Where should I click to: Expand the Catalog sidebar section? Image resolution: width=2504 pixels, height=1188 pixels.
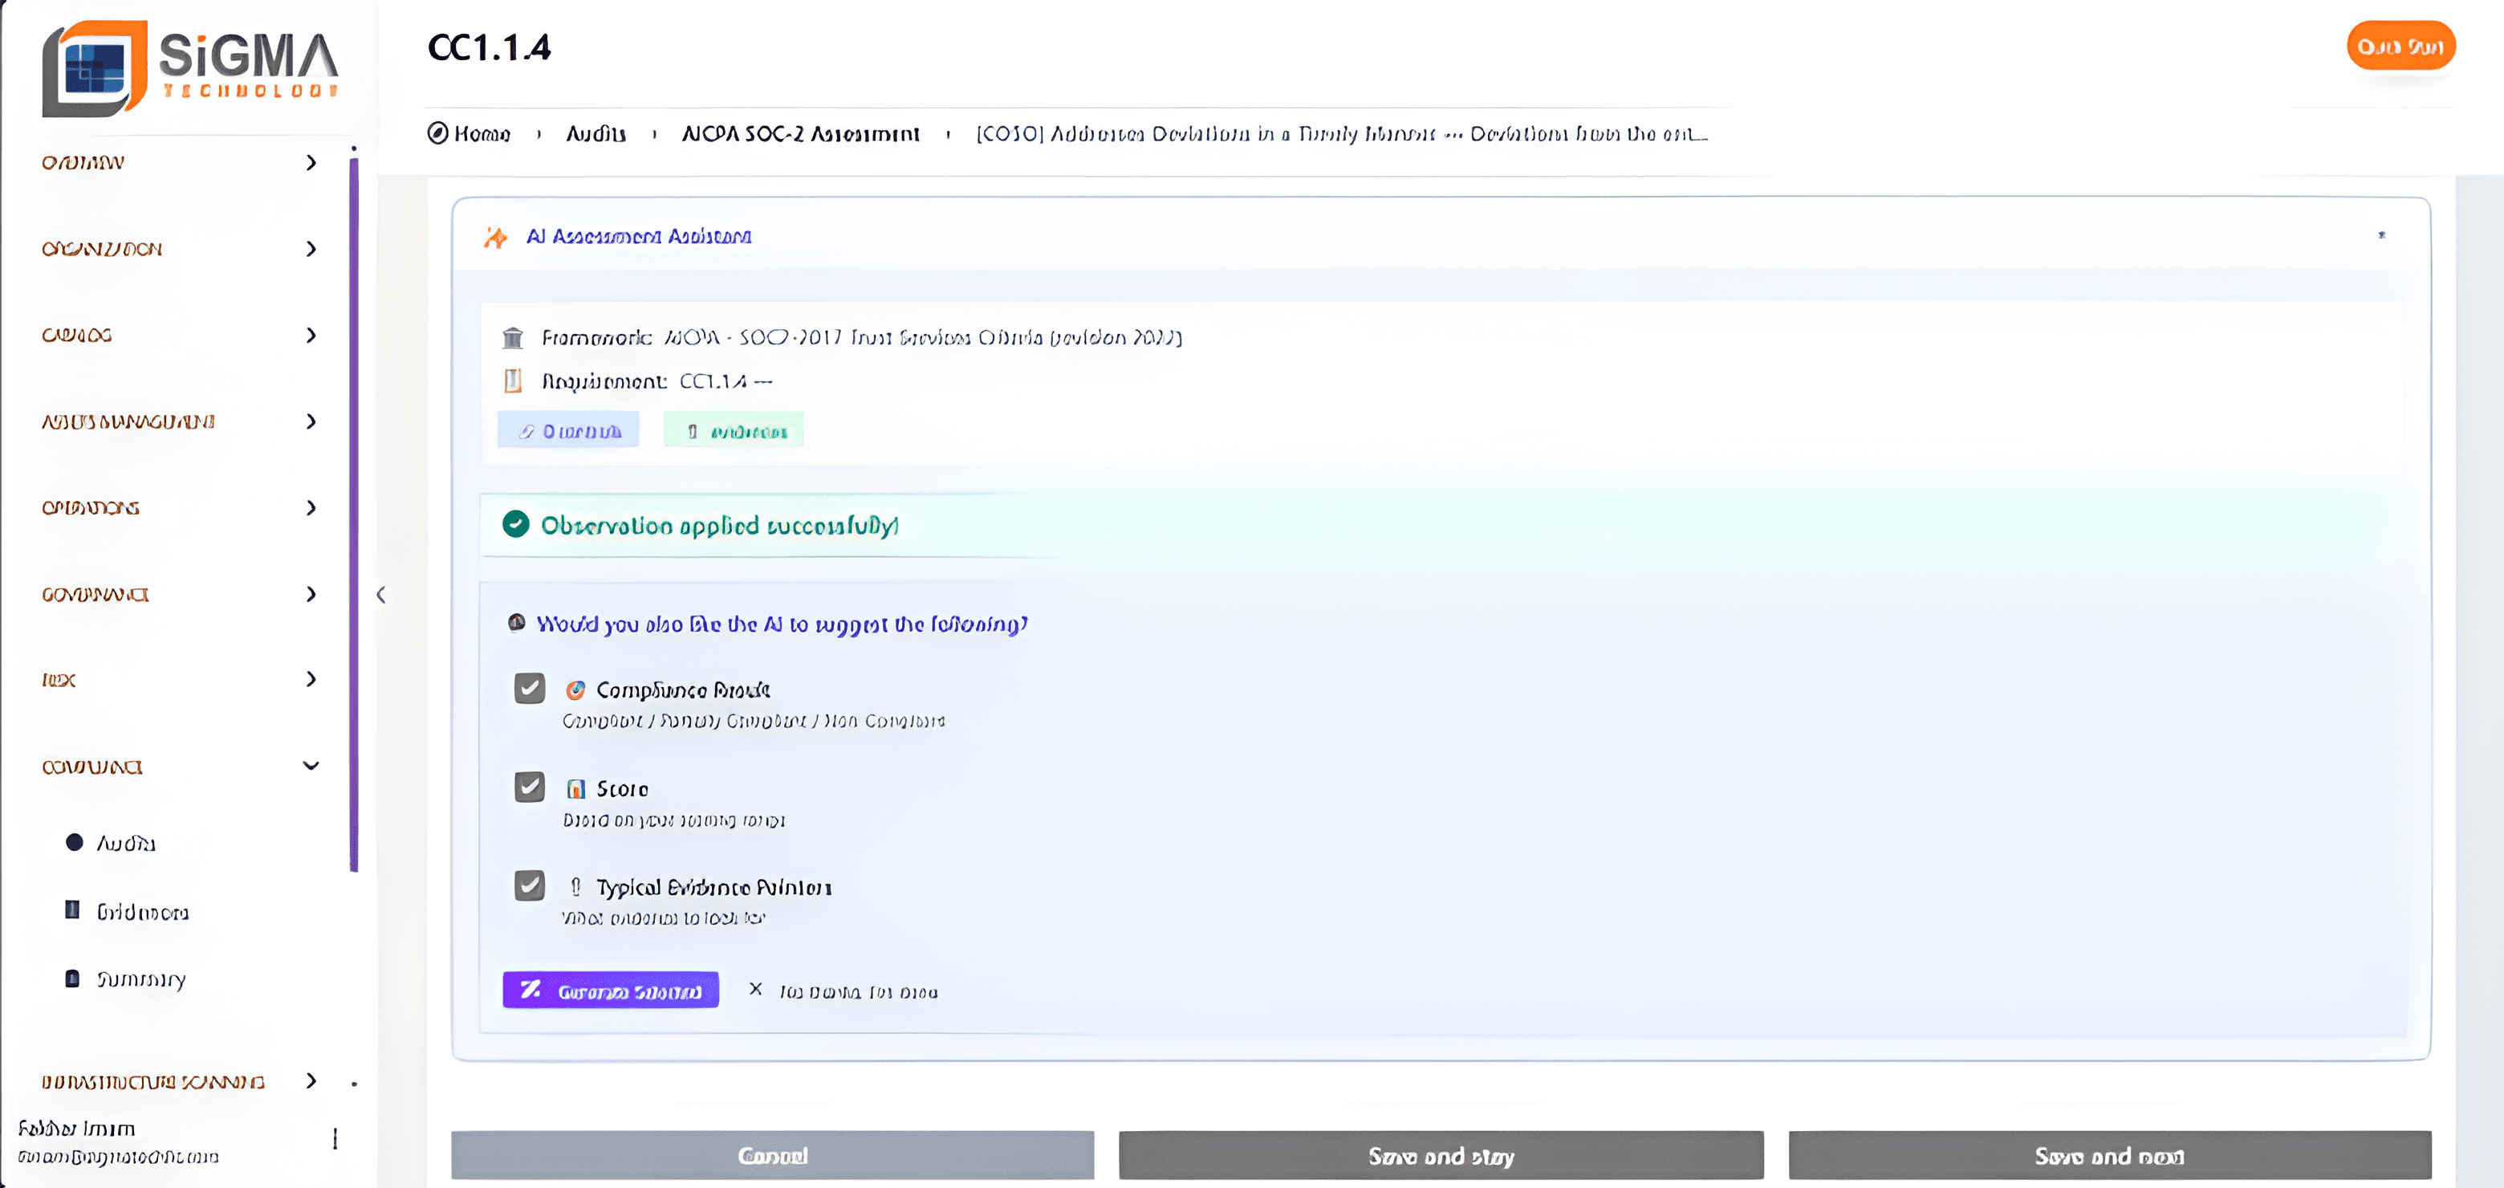pos(311,336)
